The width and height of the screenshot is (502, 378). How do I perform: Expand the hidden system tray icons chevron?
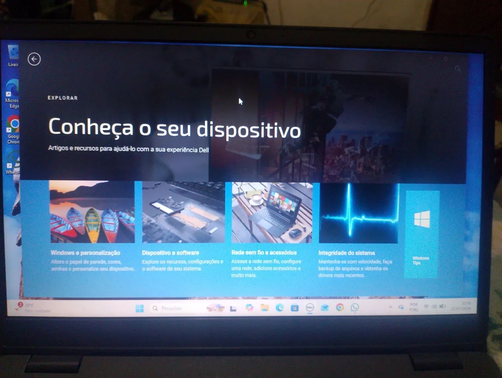(390, 307)
